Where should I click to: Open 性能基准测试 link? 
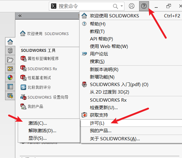pyautogui.click(x=39, y=78)
